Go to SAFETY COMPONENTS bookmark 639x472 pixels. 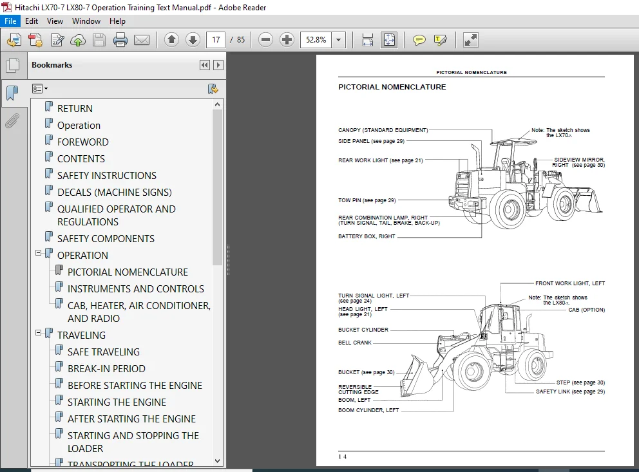[x=106, y=239]
